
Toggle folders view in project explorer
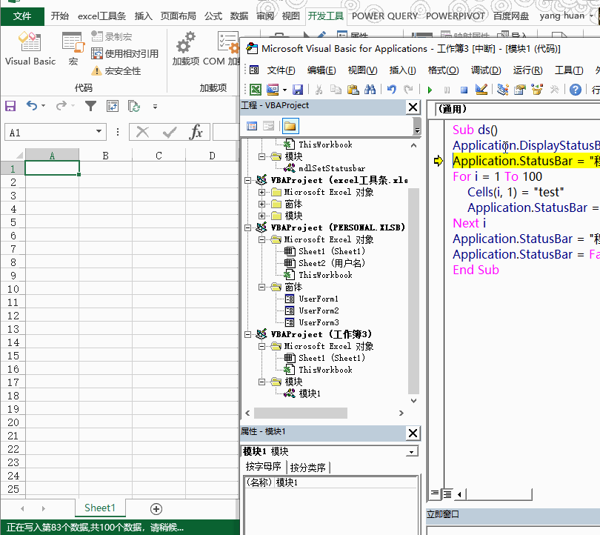tap(290, 126)
